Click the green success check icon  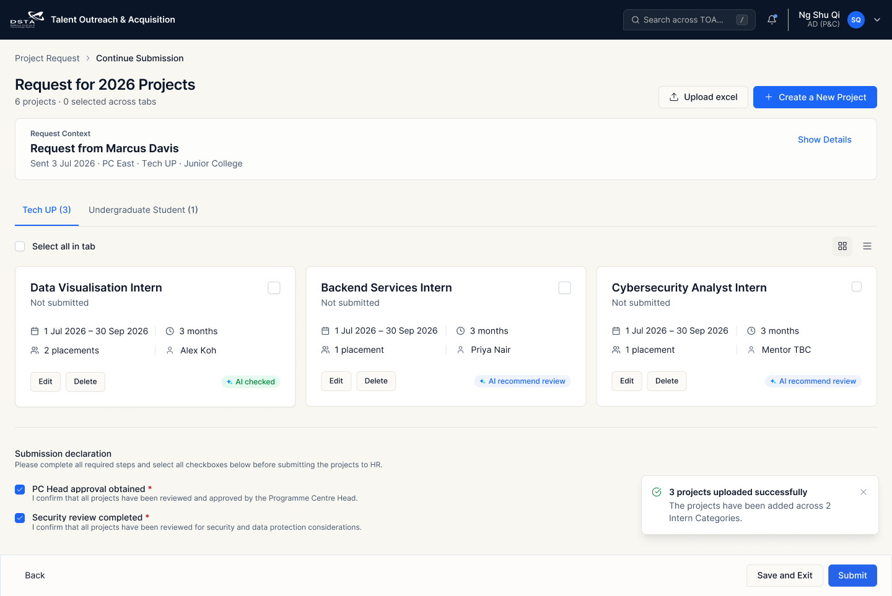tap(657, 492)
